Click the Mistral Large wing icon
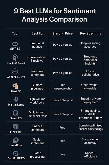Screen dimensions: 109x165 16,99
